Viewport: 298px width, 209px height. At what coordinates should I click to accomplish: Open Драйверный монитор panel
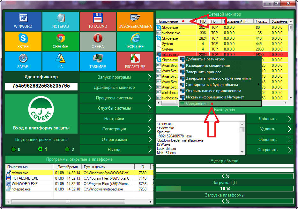(x=116, y=88)
